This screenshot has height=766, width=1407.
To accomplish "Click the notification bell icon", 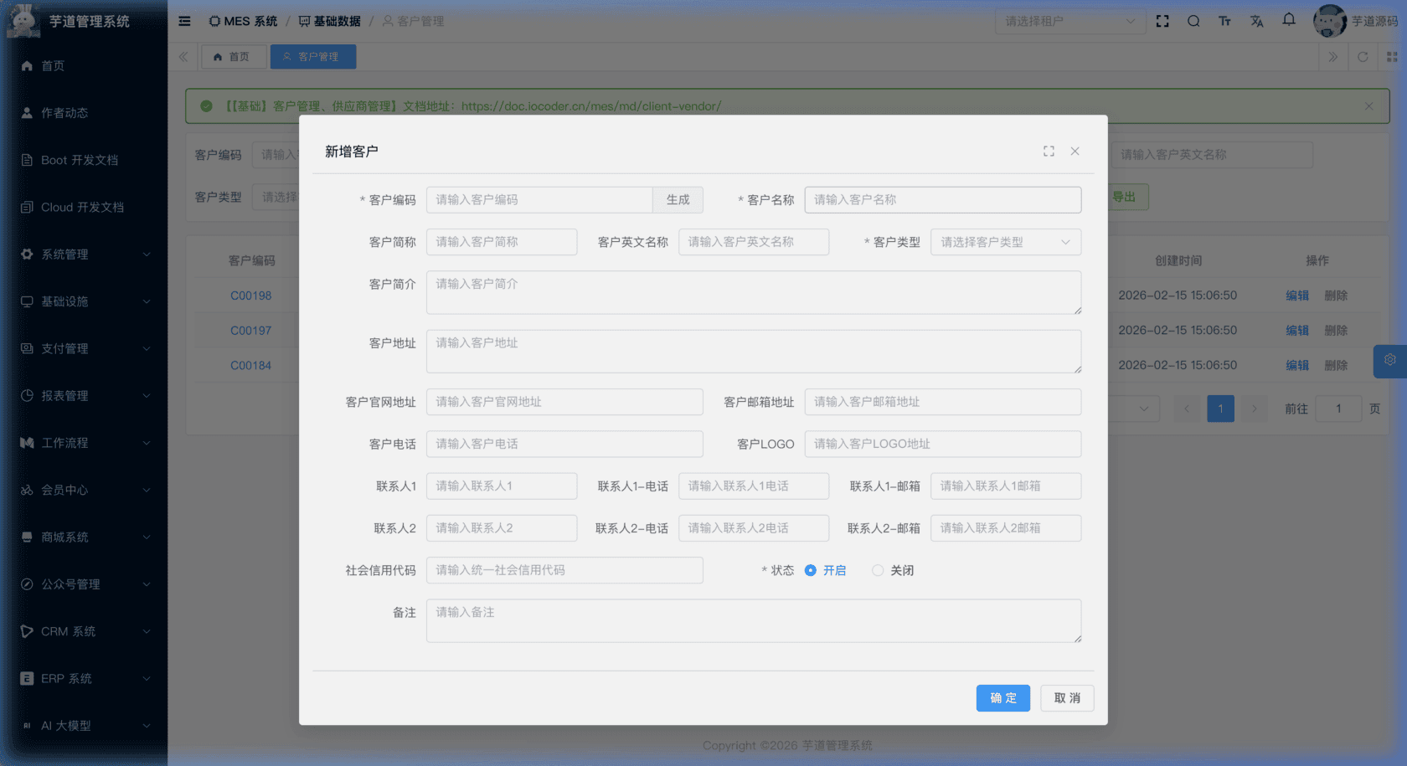I will coord(1289,20).
